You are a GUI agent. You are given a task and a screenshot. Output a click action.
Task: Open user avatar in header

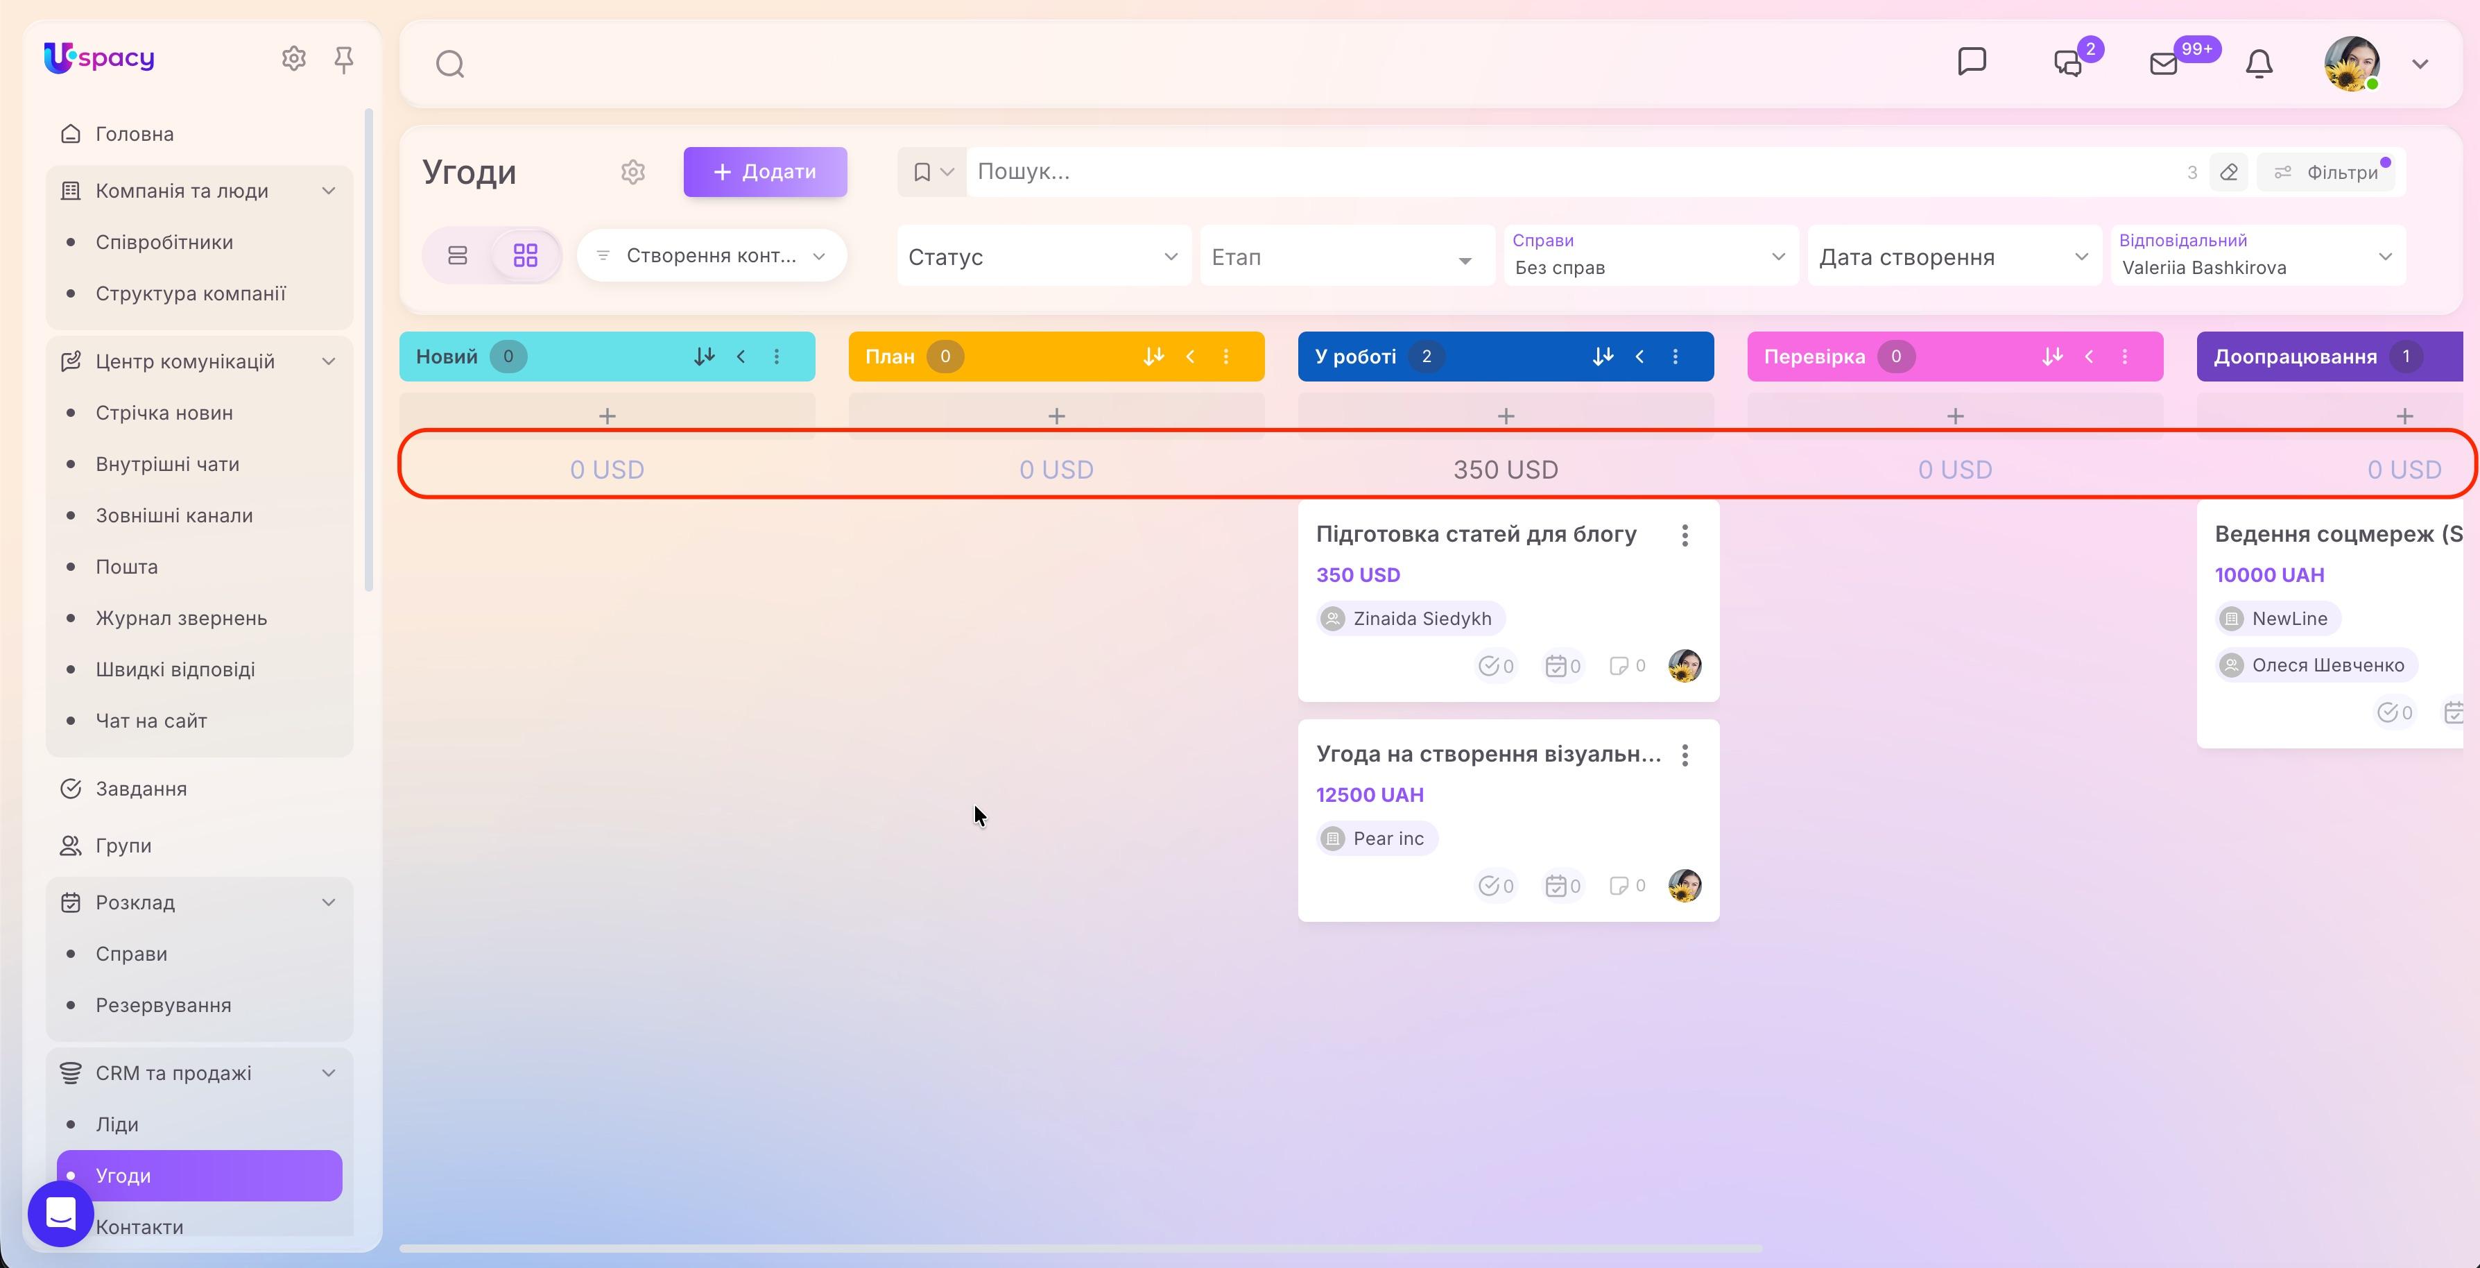pyautogui.click(x=2352, y=65)
